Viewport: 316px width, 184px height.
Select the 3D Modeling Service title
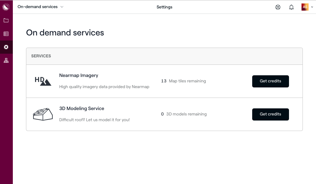click(82, 108)
